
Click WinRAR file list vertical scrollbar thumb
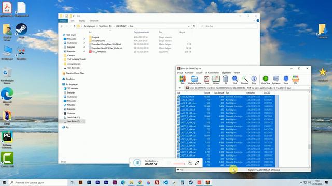tap(309, 146)
